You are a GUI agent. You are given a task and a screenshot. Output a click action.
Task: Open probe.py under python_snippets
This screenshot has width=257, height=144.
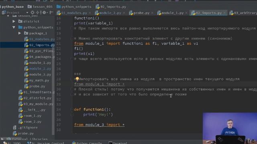35,86
